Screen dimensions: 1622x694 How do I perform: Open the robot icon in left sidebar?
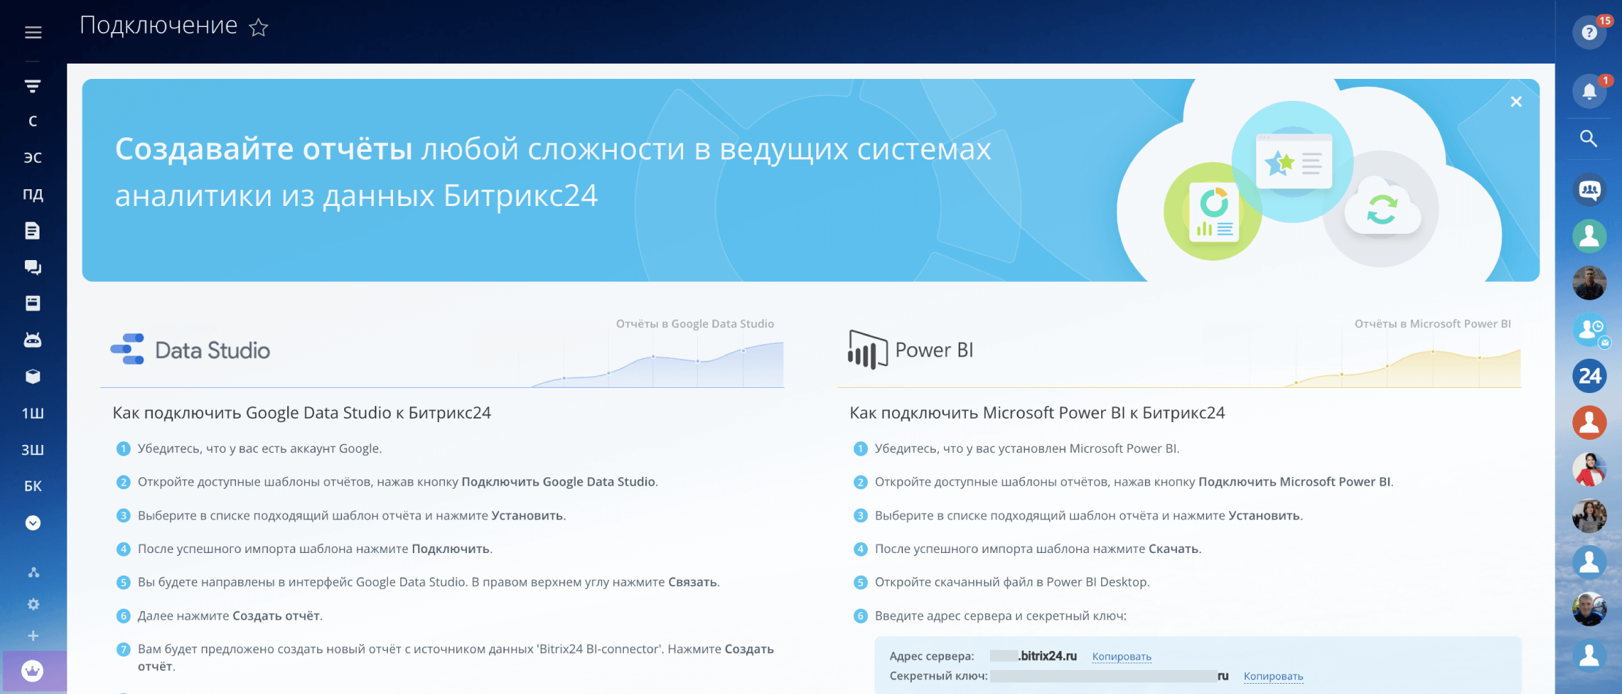coord(33,340)
